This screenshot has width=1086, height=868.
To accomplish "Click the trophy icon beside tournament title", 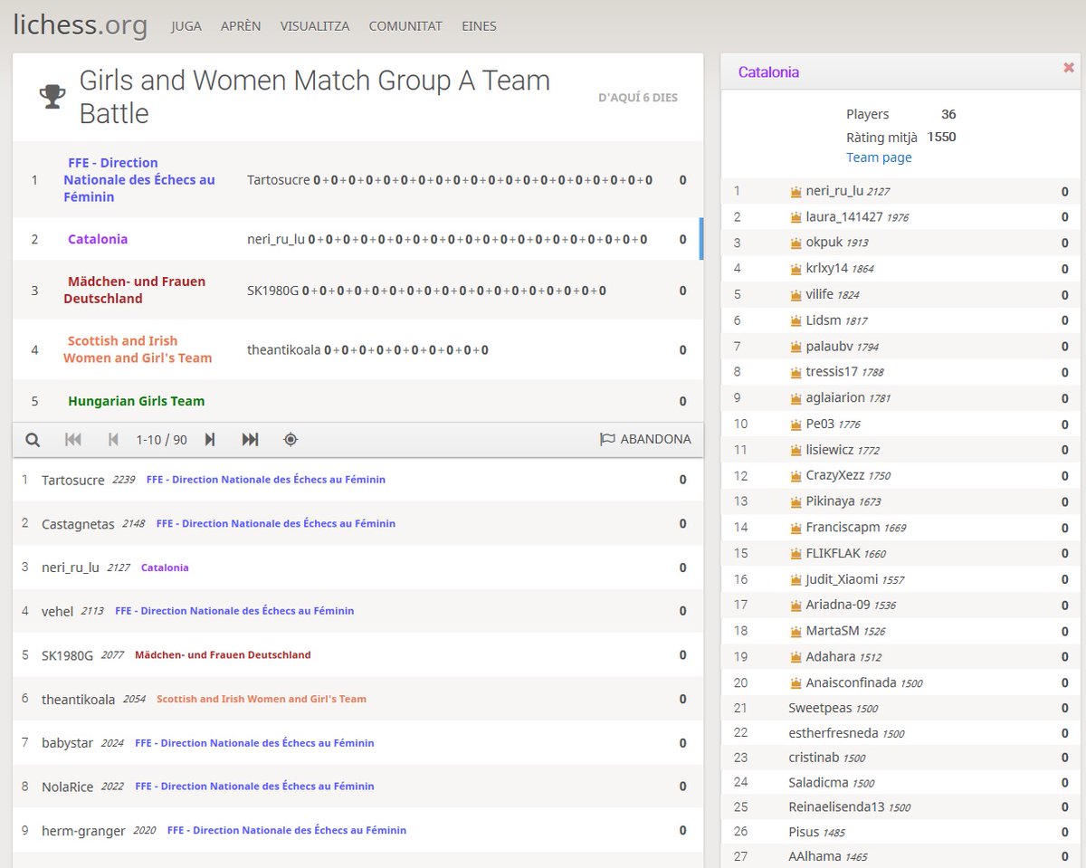I will [x=52, y=97].
